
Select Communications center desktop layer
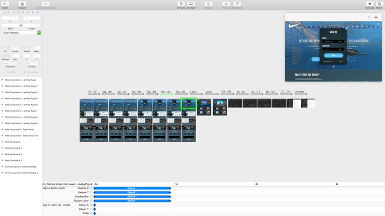(21, 166)
